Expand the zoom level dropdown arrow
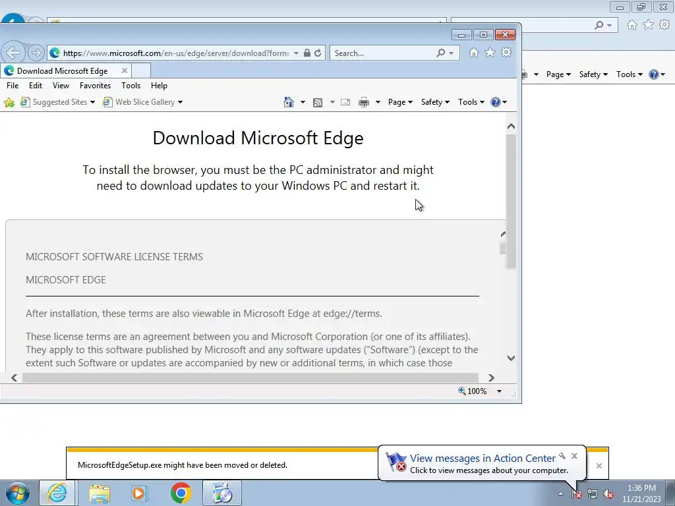Screen dimensions: 675x506 click(500, 391)
